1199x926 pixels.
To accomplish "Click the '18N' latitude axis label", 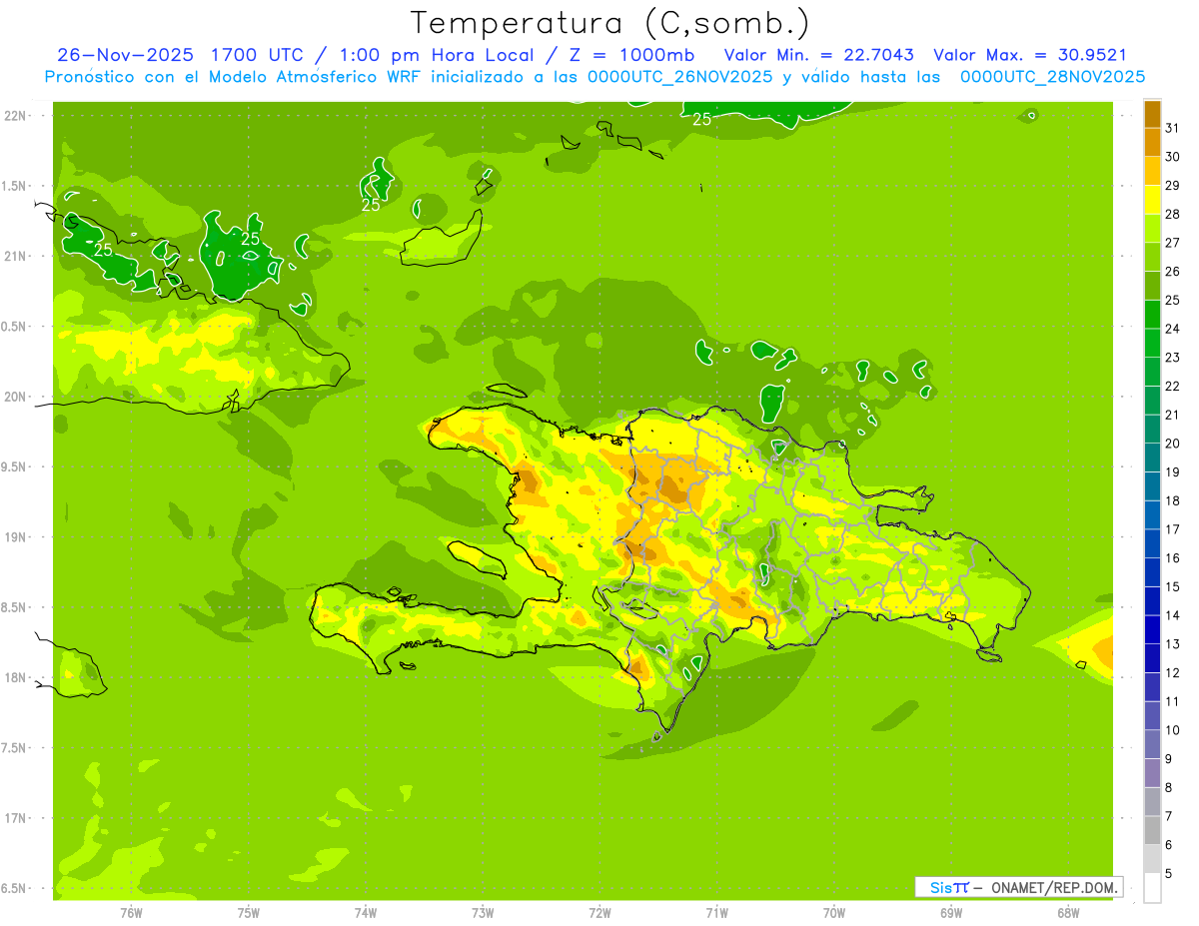I will coord(14,677).
